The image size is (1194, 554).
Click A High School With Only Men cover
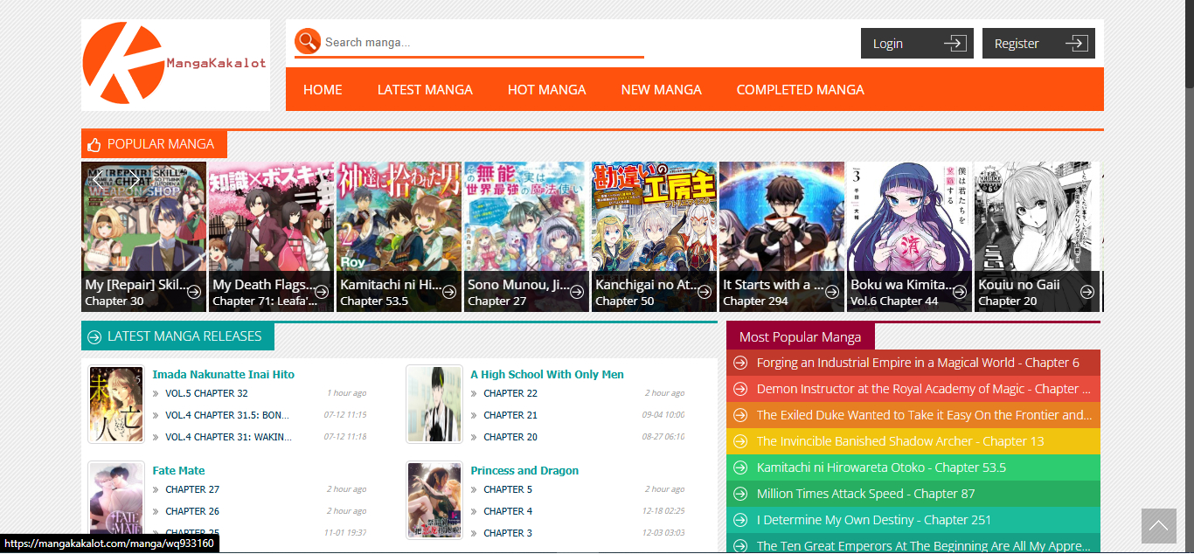434,404
